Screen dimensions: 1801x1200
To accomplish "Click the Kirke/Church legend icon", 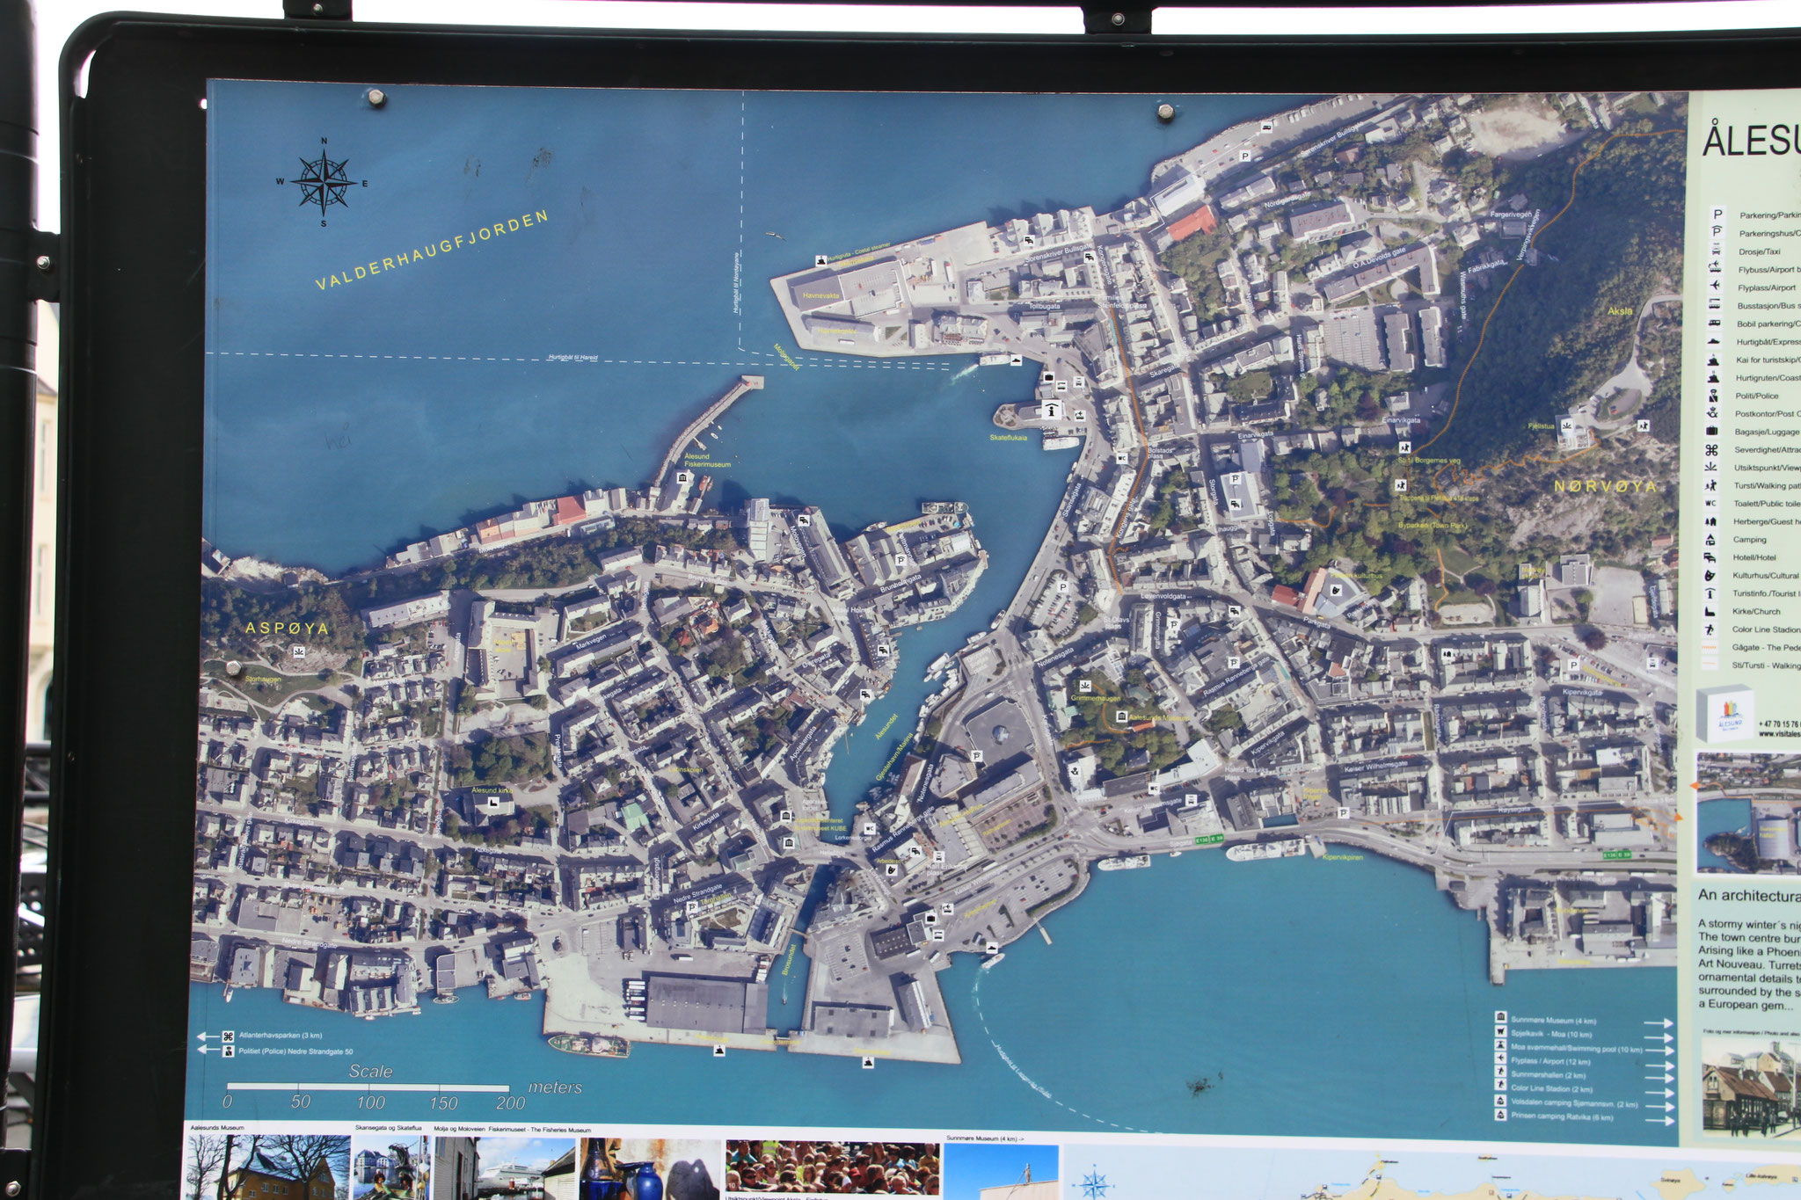I will click(x=1710, y=611).
